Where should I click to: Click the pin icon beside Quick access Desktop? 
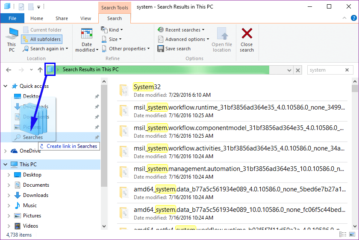point(97,96)
